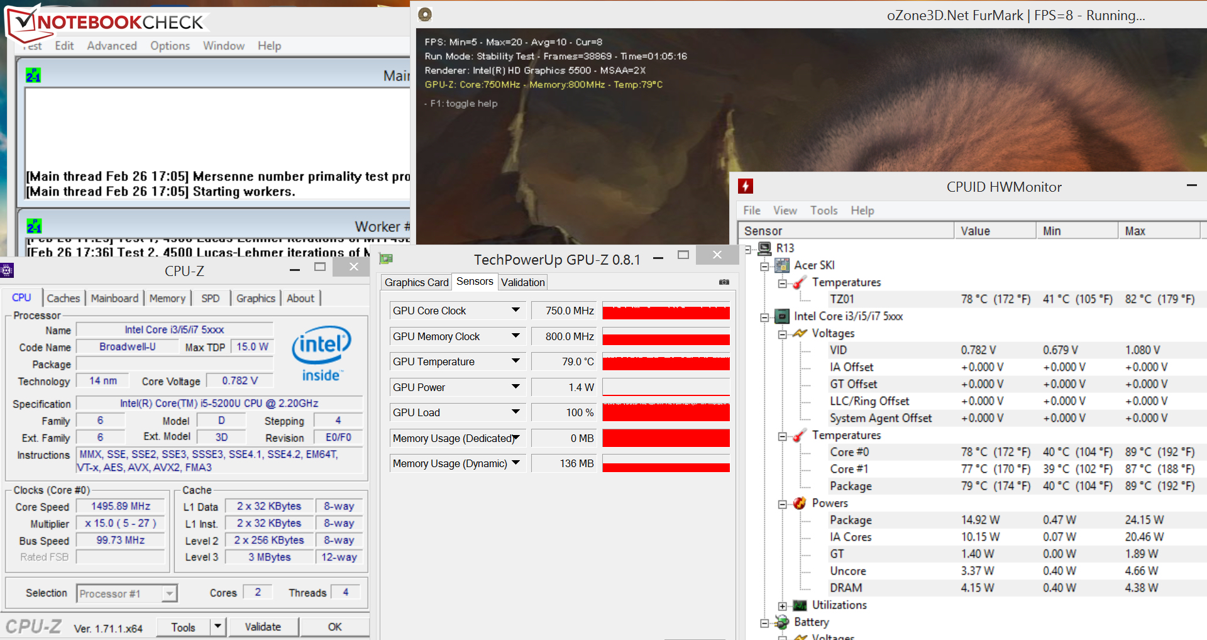This screenshot has height=640, width=1207.
Task: Click the GPU Load red history graph
Action: pos(666,412)
